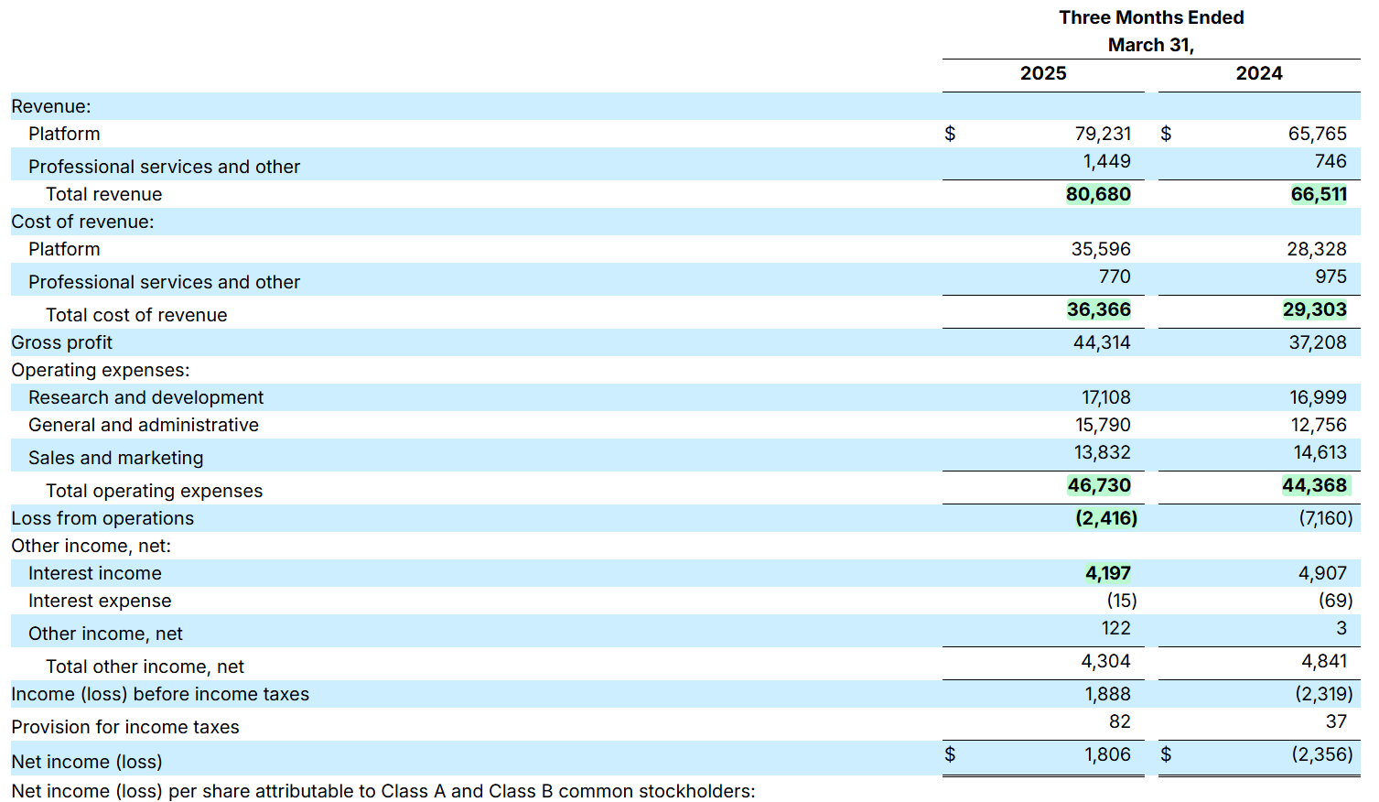Click the 2024 column header
This screenshot has width=1379, height=802.
coord(1259,73)
